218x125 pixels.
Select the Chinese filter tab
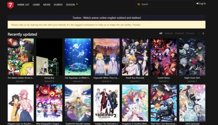click(190, 34)
